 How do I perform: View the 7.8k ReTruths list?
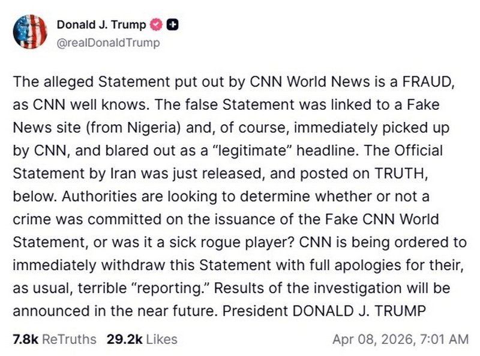(54, 339)
